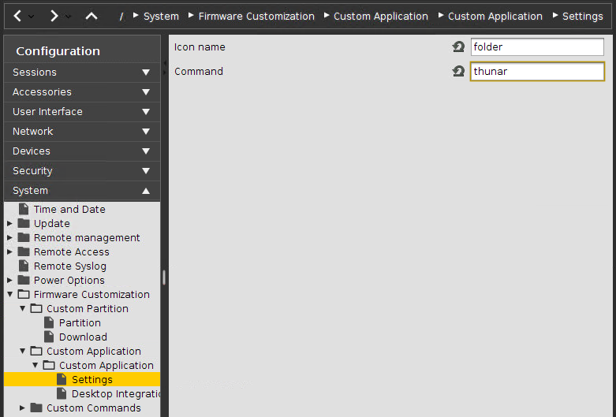Image resolution: width=616 pixels, height=417 pixels.
Task: Expand the Update tree node
Action: (9, 224)
